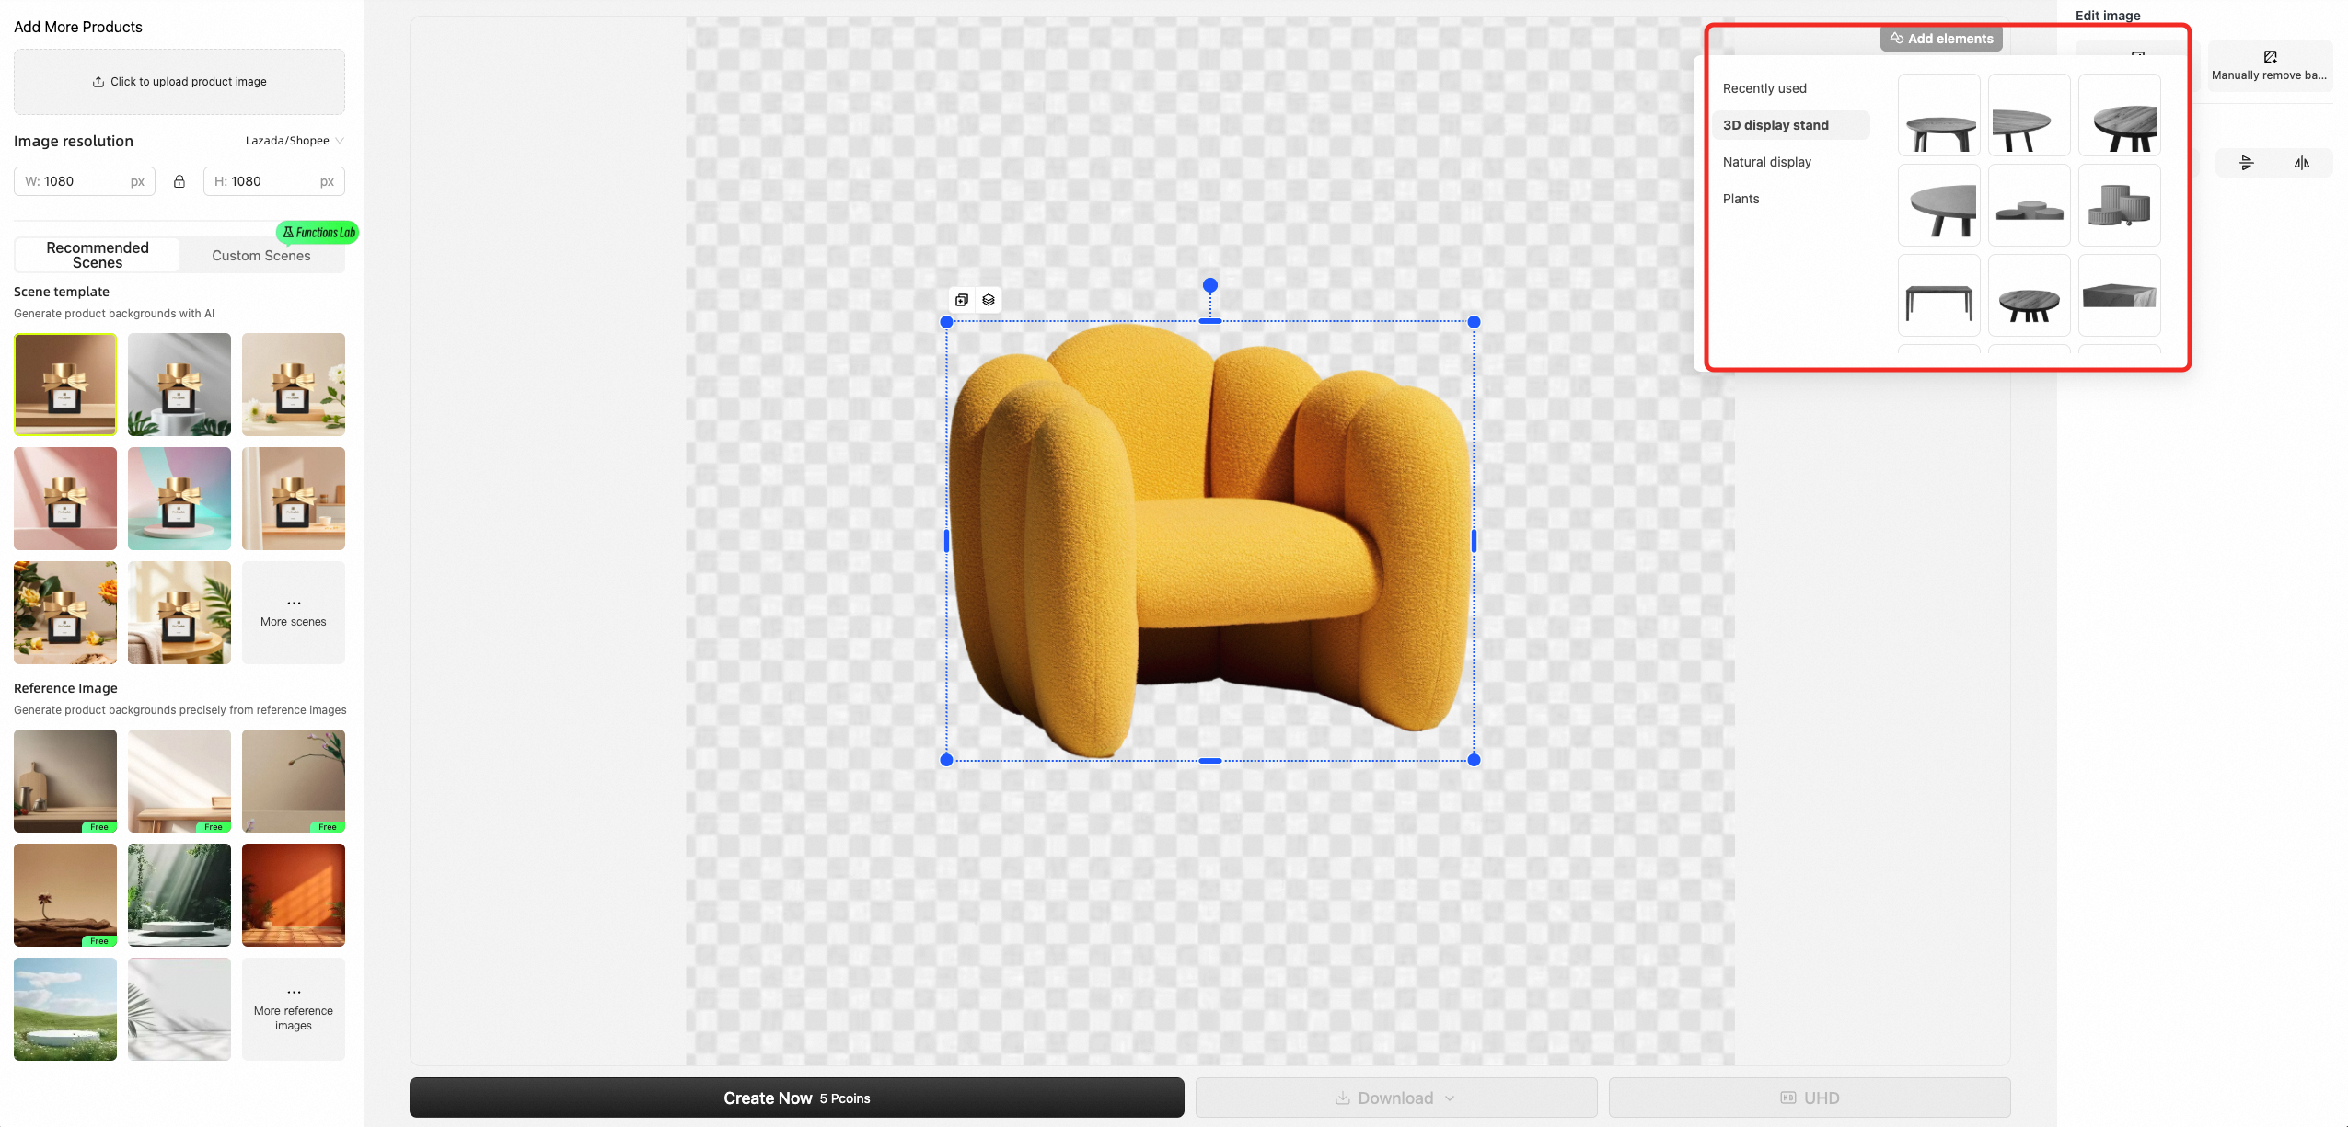Switch to the Custom Scenes tab

click(x=261, y=256)
